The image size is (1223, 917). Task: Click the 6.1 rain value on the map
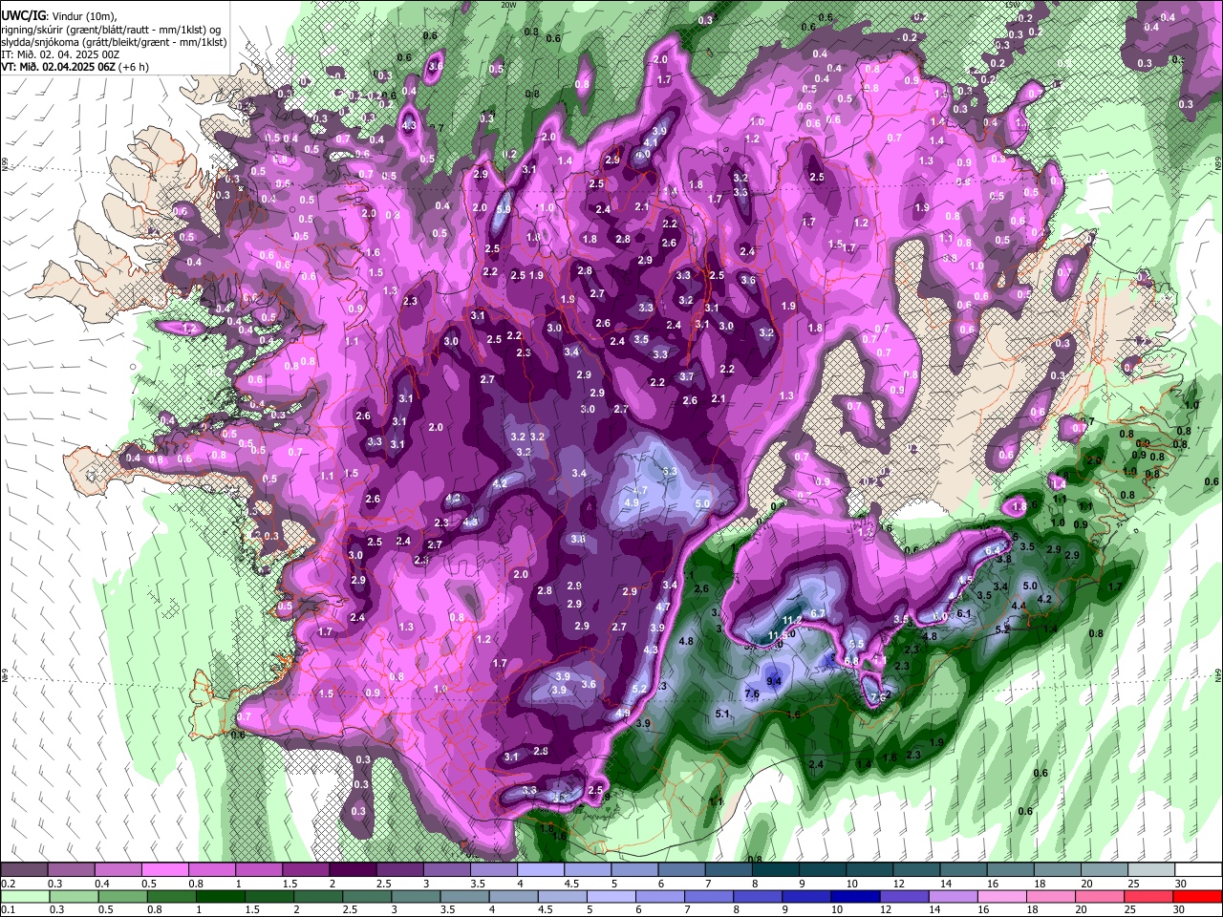(x=964, y=613)
